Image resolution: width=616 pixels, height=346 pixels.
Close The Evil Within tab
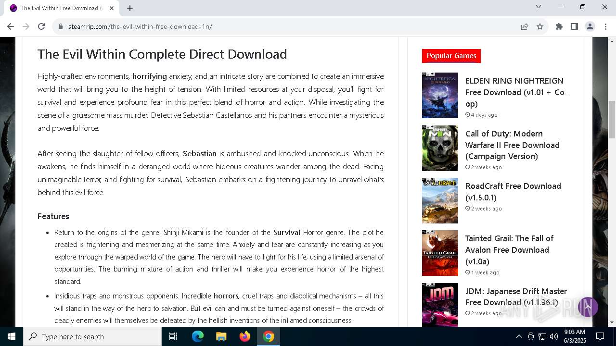[x=112, y=8]
